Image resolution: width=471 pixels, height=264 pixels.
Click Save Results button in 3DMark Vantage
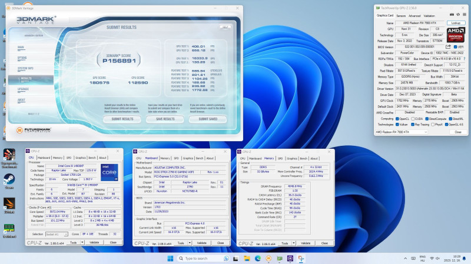165,119
